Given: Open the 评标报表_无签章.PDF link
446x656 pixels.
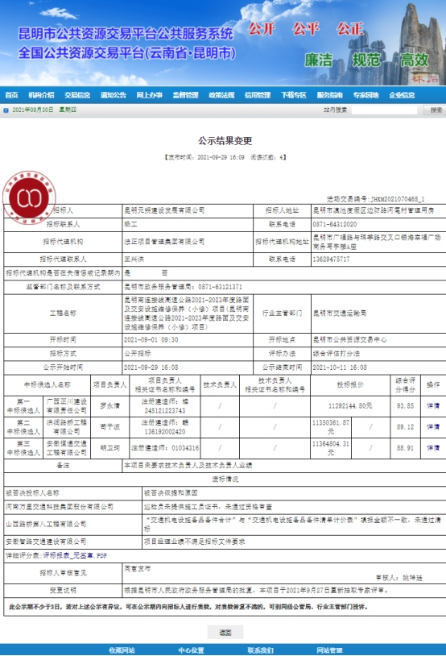Looking at the screenshot, I should point(75,556).
